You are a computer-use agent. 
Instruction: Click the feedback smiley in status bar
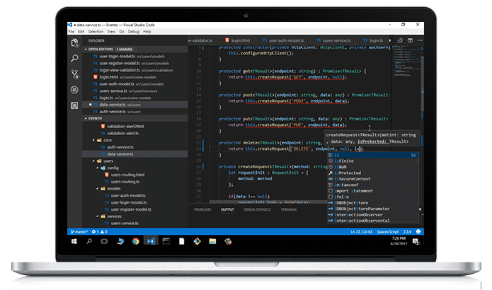416,231
